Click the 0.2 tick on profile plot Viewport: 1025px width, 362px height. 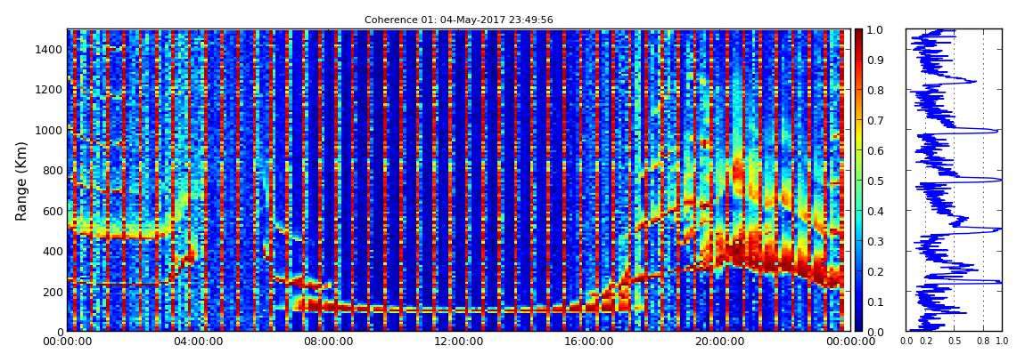coord(926,341)
